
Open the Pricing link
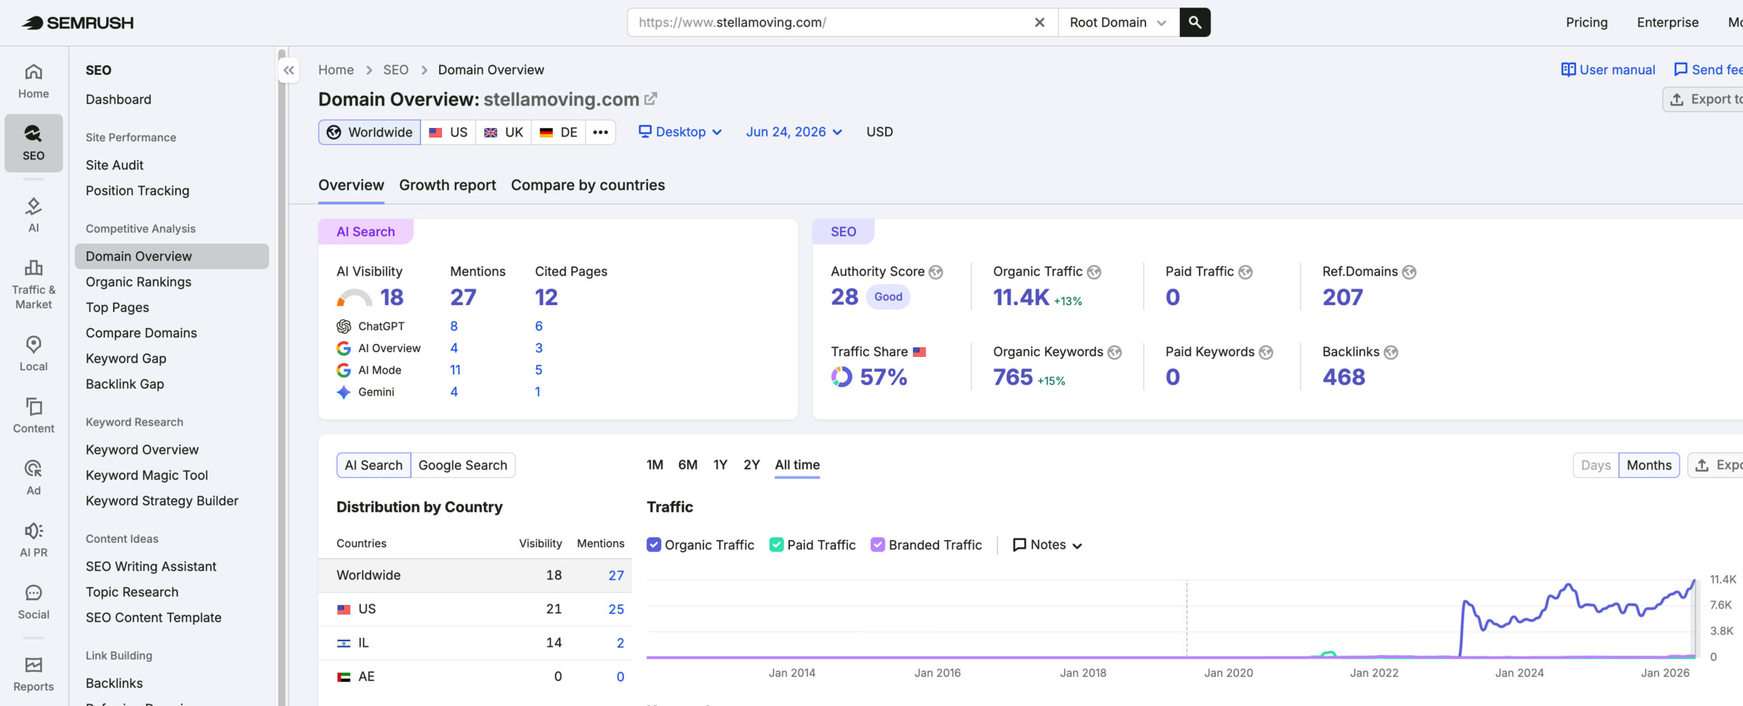1586,22
